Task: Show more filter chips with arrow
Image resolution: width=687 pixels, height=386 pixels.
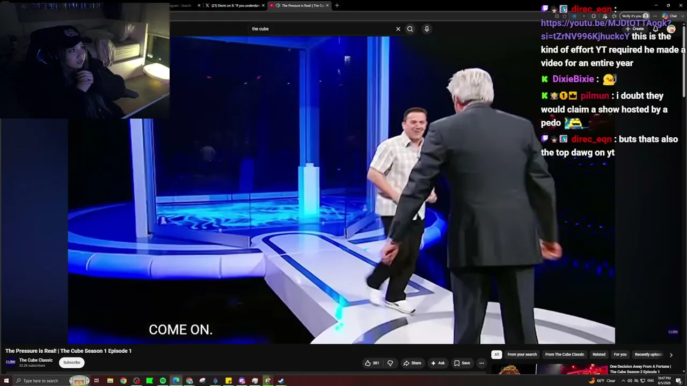Action: [671, 354]
